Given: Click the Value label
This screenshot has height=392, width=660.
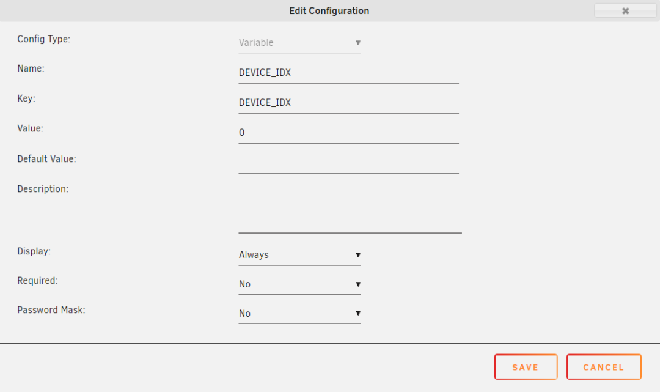Looking at the screenshot, I should tap(30, 128).
